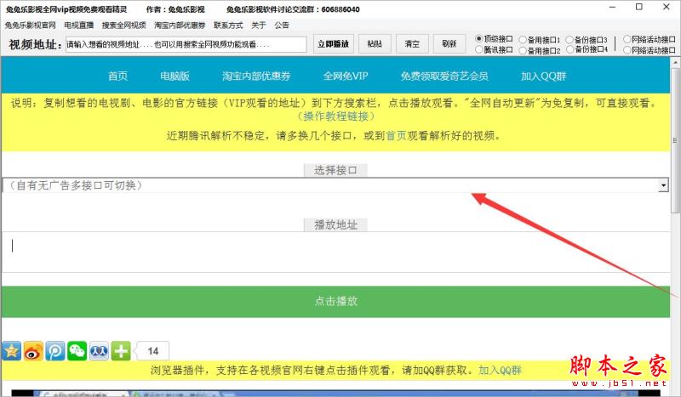Open the 操作教程链接 link
The width and height of the screenshot is (681, 397).
pyautogui.click(x=335, y=116)
